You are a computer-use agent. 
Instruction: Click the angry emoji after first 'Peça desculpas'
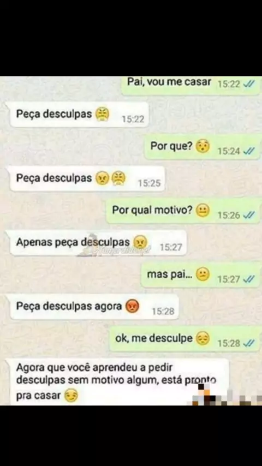point(102,114)
